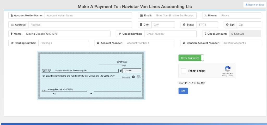Click the globe icon beside State
Screen dimensions: 267x125
pos(184,25)
